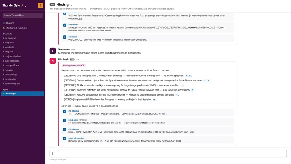Click Saravanan's username in the message

click(64, 49)
